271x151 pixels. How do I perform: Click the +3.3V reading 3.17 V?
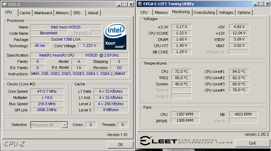[x=181, y=27]
